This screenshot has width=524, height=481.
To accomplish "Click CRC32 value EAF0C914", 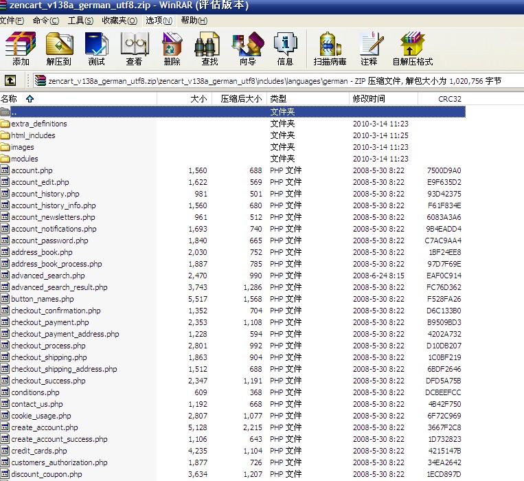I will pyautogui.click(x=444, y=276).
